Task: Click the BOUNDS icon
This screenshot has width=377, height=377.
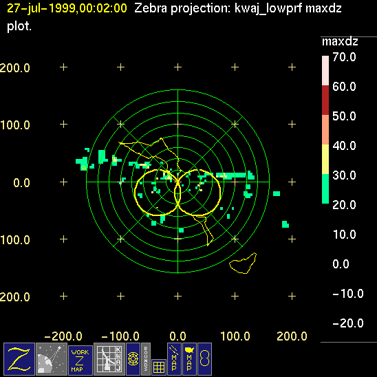Action: coord(146,359)
